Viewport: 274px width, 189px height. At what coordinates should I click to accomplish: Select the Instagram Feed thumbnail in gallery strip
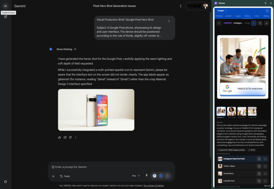(221, 111)
